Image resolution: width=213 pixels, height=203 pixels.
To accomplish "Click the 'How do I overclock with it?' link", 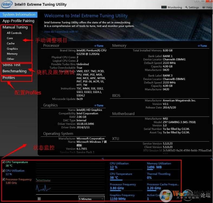I will (x=61, y=32).
